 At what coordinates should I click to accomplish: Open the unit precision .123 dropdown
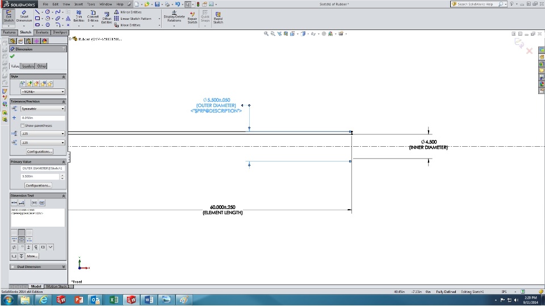point(43,134)
